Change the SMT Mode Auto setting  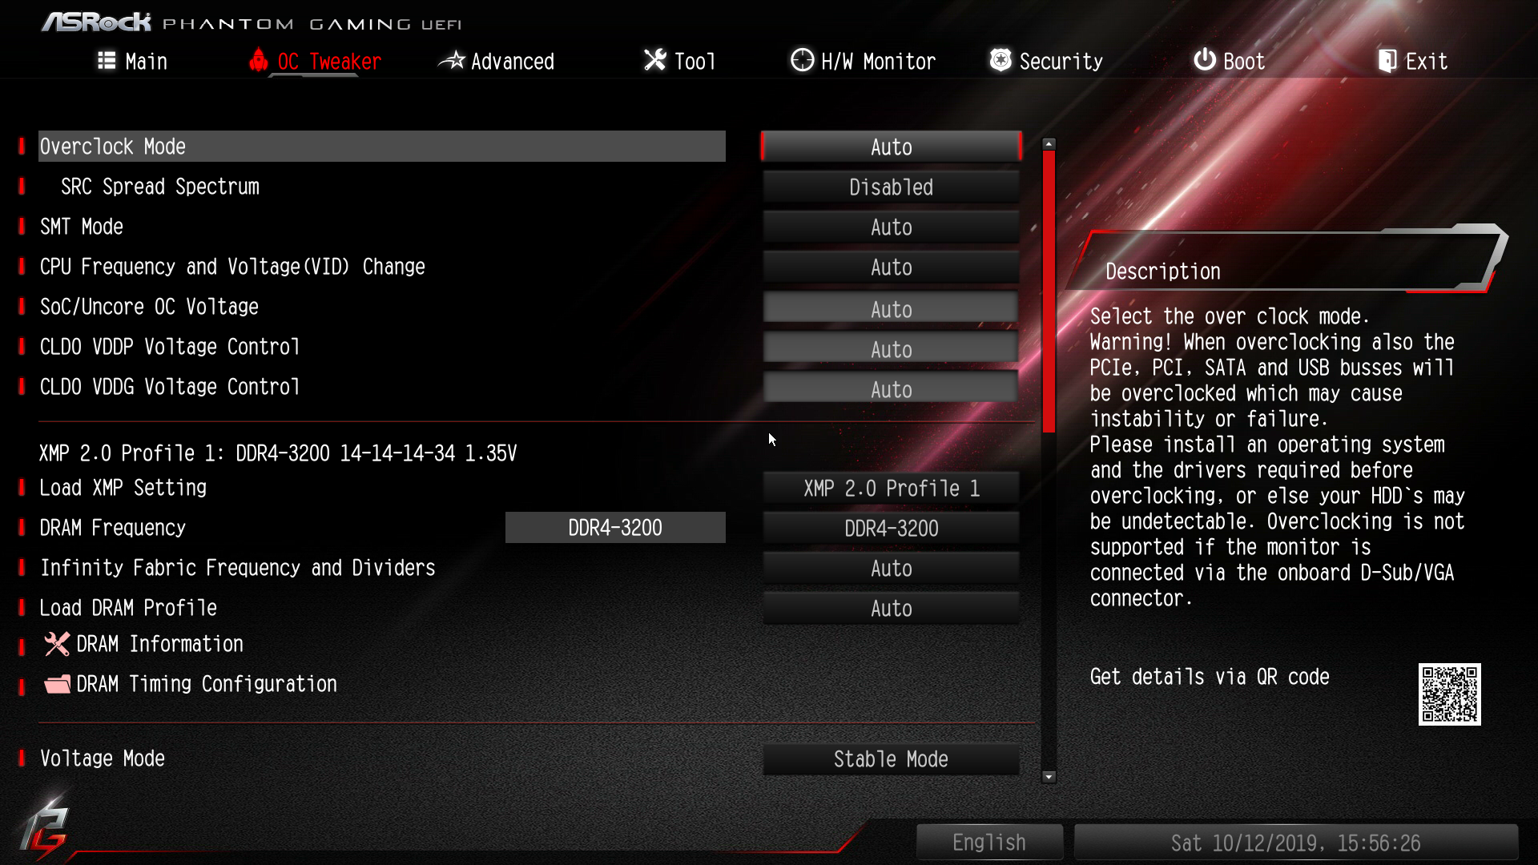click(891, 227)
